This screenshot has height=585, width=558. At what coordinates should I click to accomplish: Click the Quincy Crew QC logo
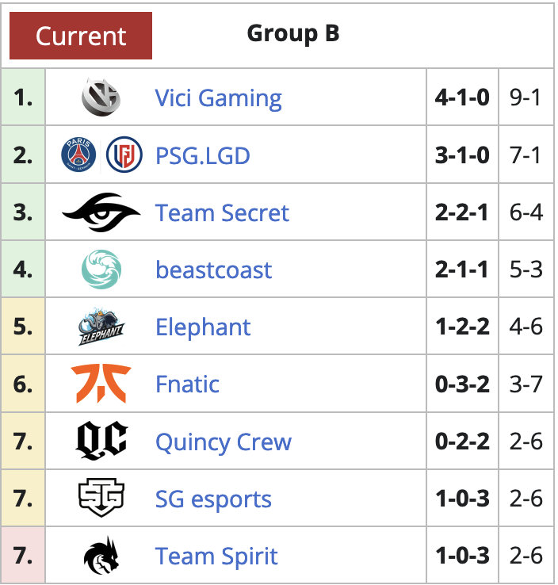coord(101,441)
